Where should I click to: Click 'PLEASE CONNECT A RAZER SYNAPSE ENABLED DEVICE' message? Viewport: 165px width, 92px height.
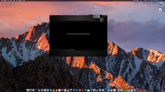tap(78, 34)
